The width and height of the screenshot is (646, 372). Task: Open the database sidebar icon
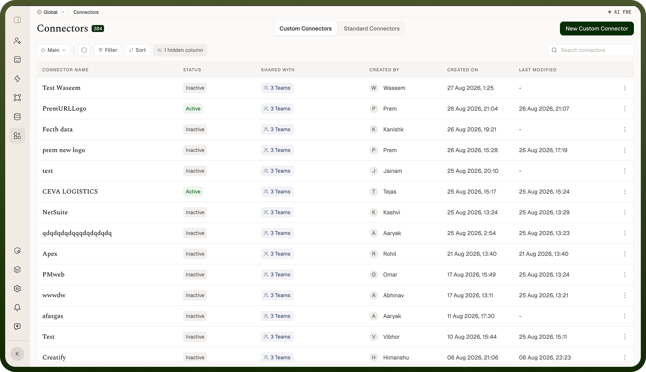[17, 117]
